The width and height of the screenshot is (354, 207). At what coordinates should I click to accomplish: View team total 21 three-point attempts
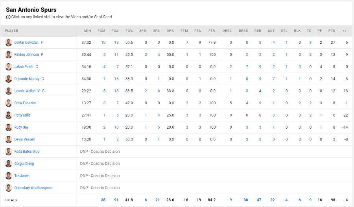(x=158, y=200)
